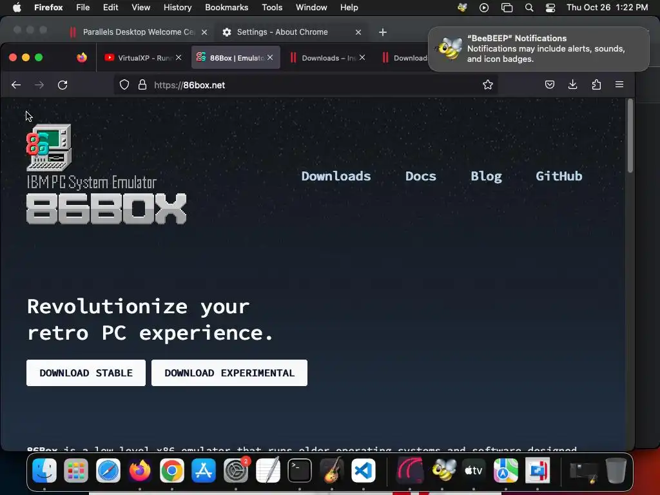660x495 pixels.
Task: Click DOWNLOAD STABLE button
Action: point(86,373)
